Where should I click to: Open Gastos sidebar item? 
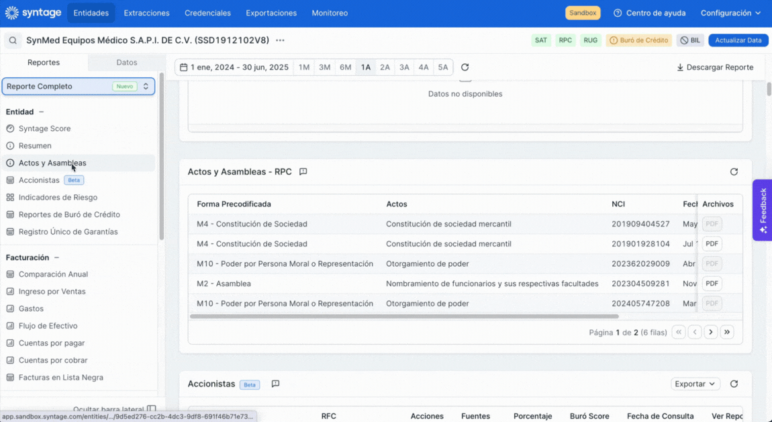click(x=77, y=308)
